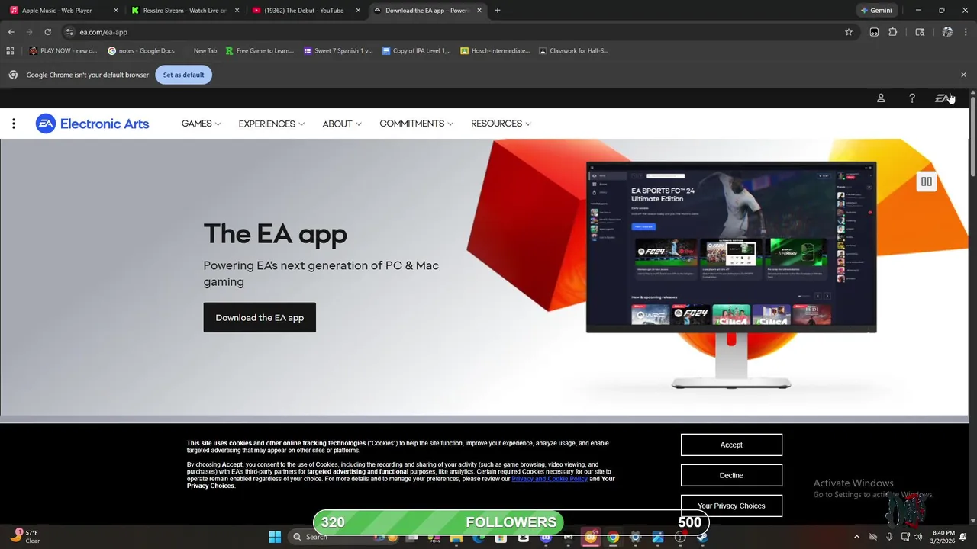
Task: Open the Chrome apps grid in bookmarks bar
Action: pos(10,51)
